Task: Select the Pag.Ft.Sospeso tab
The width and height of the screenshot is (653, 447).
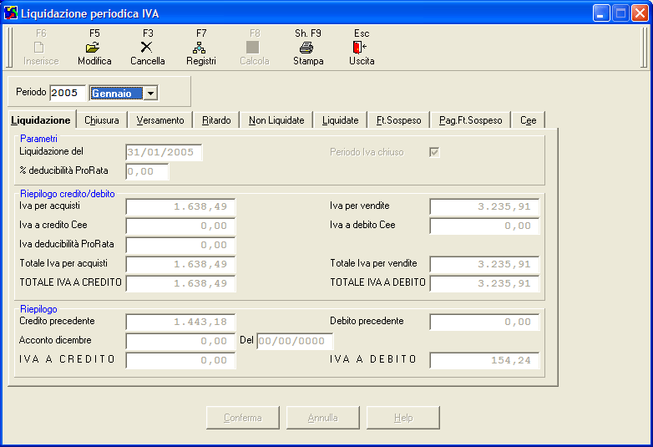Action: tap(471, 120)
